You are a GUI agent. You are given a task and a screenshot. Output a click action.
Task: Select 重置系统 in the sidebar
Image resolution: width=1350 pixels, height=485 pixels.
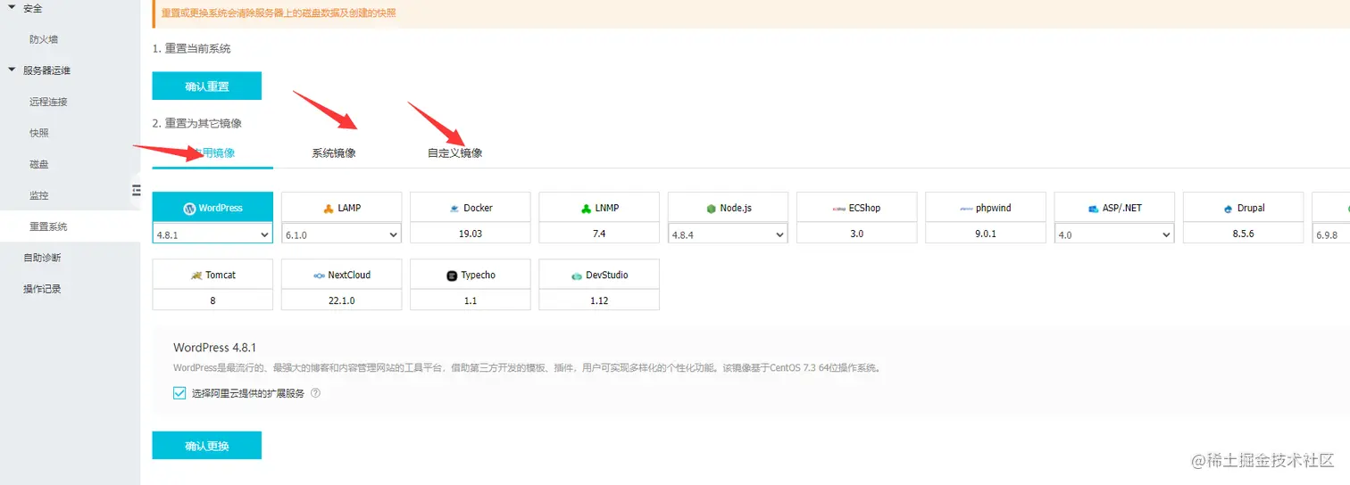click(x=48, y=226)
